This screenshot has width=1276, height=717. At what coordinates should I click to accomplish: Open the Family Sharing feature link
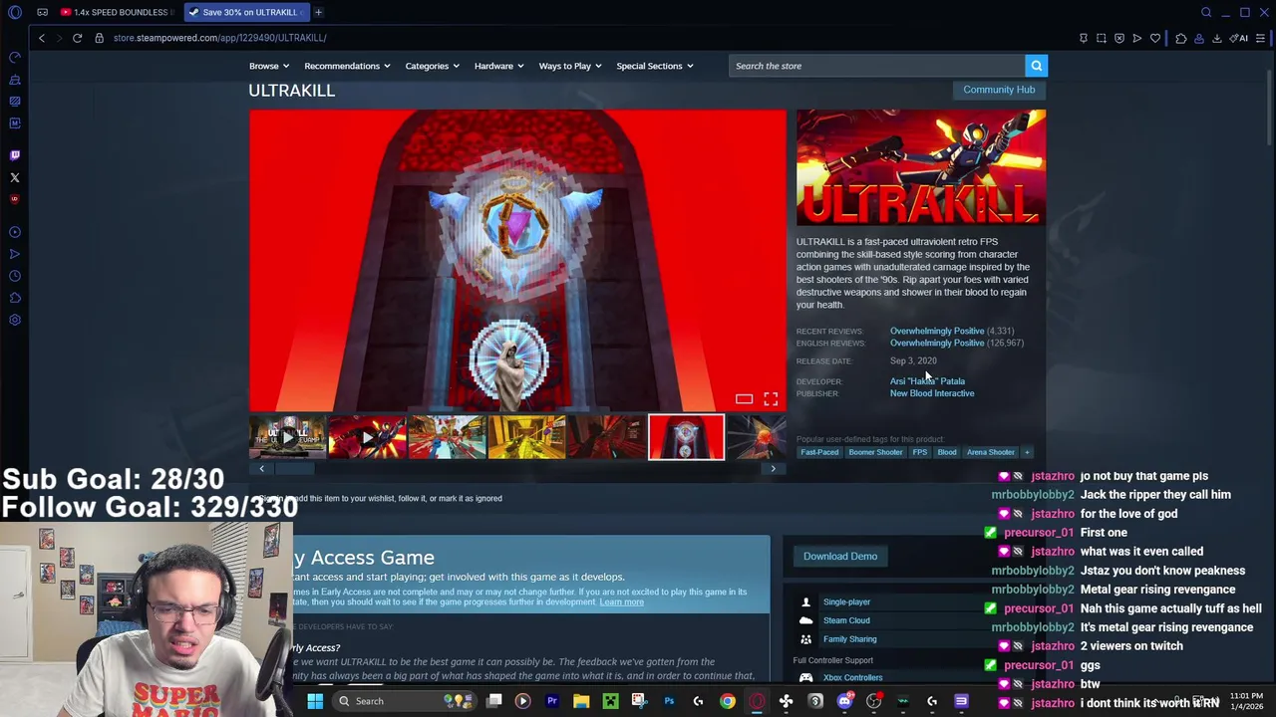pos(849,639)
